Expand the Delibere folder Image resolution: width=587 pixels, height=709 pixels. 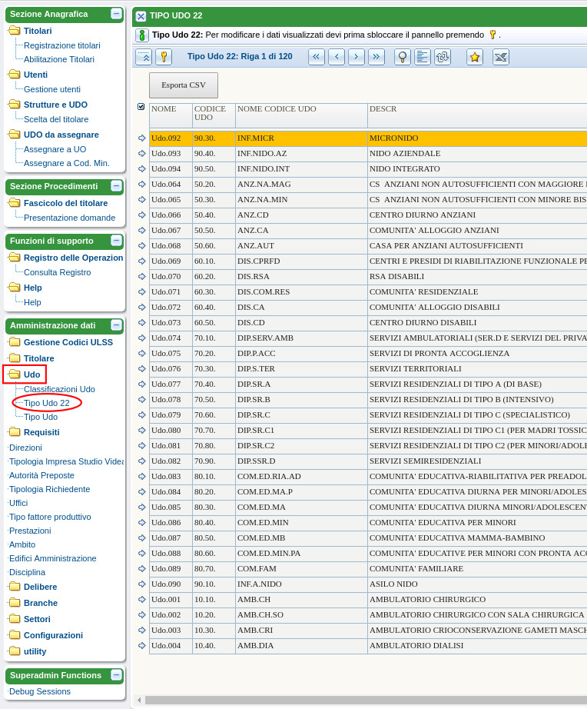pos(15,587)
